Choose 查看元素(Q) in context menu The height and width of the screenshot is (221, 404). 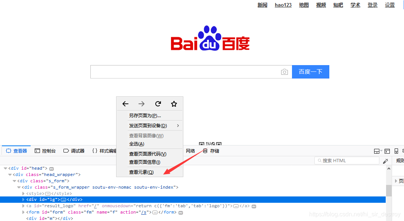141,172
